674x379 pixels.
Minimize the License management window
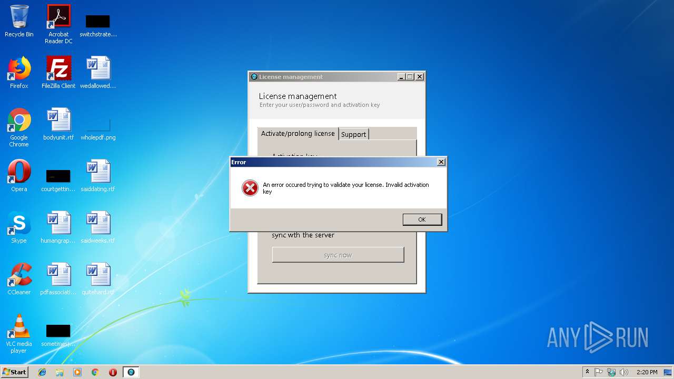point(401,77)
